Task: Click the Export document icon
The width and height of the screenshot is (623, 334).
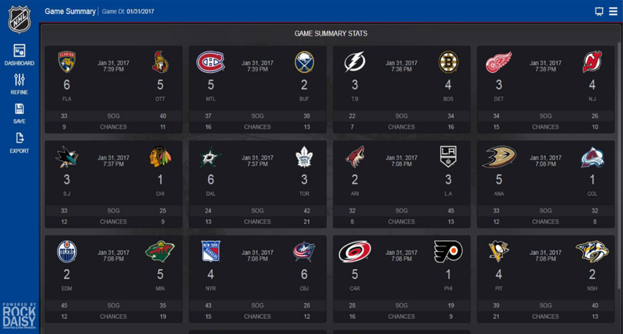Action: coord(19,138)
